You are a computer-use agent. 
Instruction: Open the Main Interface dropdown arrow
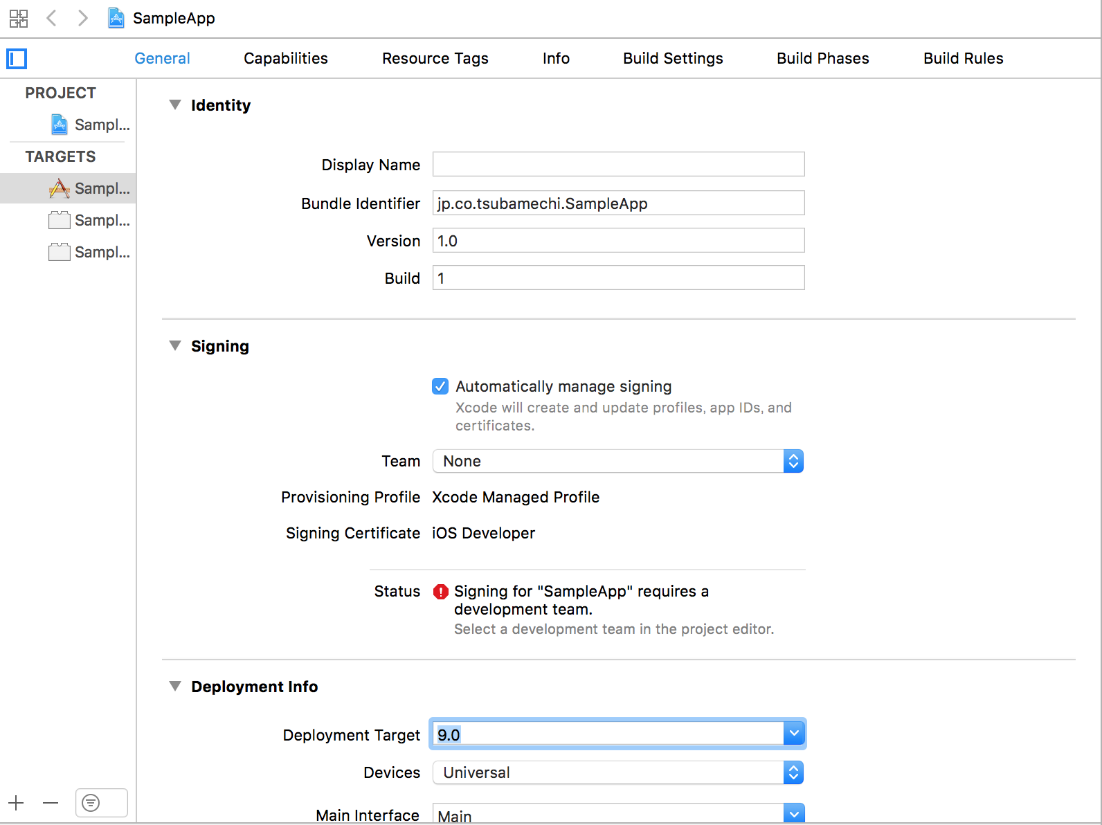794,814
